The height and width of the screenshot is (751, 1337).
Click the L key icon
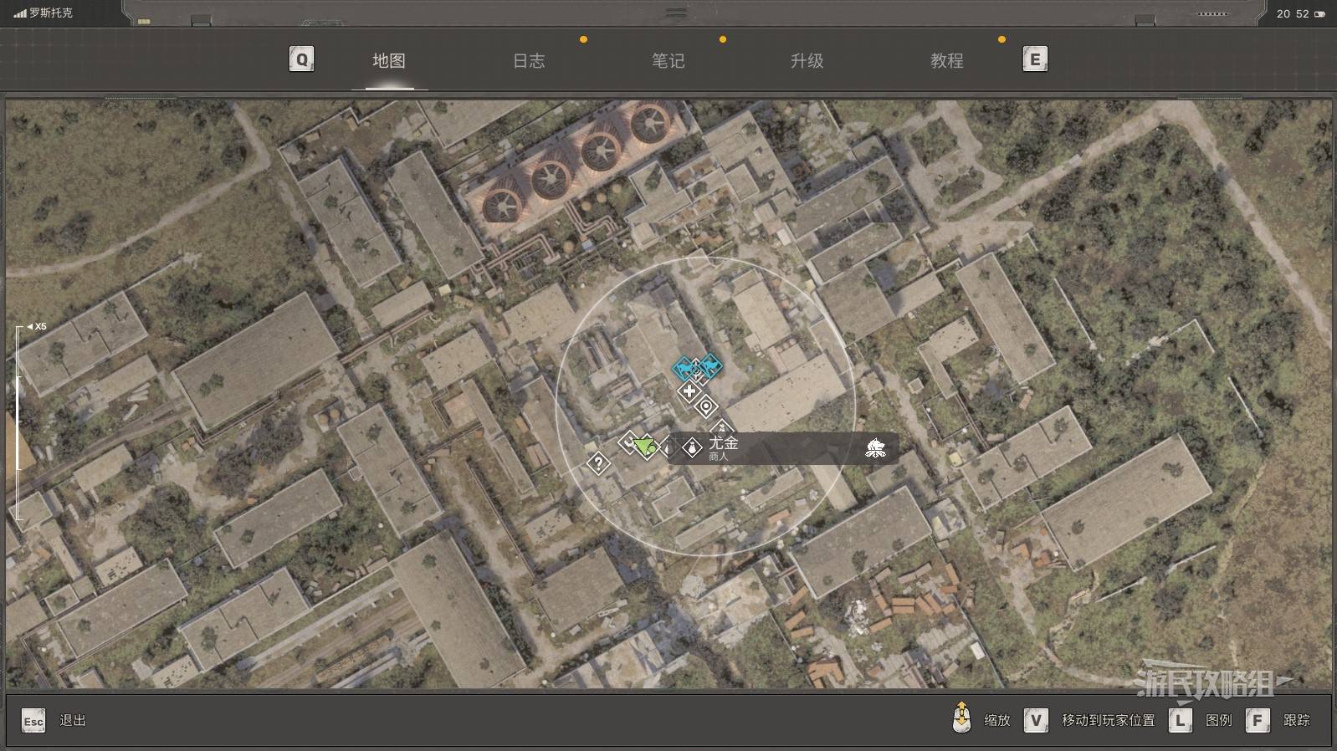coord(1181,720)
